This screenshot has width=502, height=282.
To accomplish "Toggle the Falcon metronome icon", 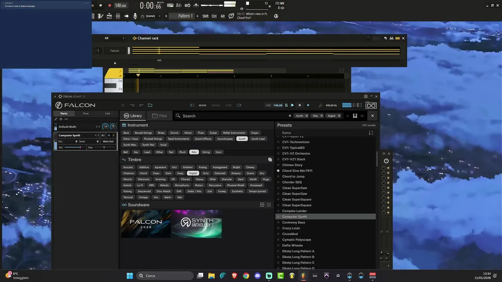I will pos(286,105).
